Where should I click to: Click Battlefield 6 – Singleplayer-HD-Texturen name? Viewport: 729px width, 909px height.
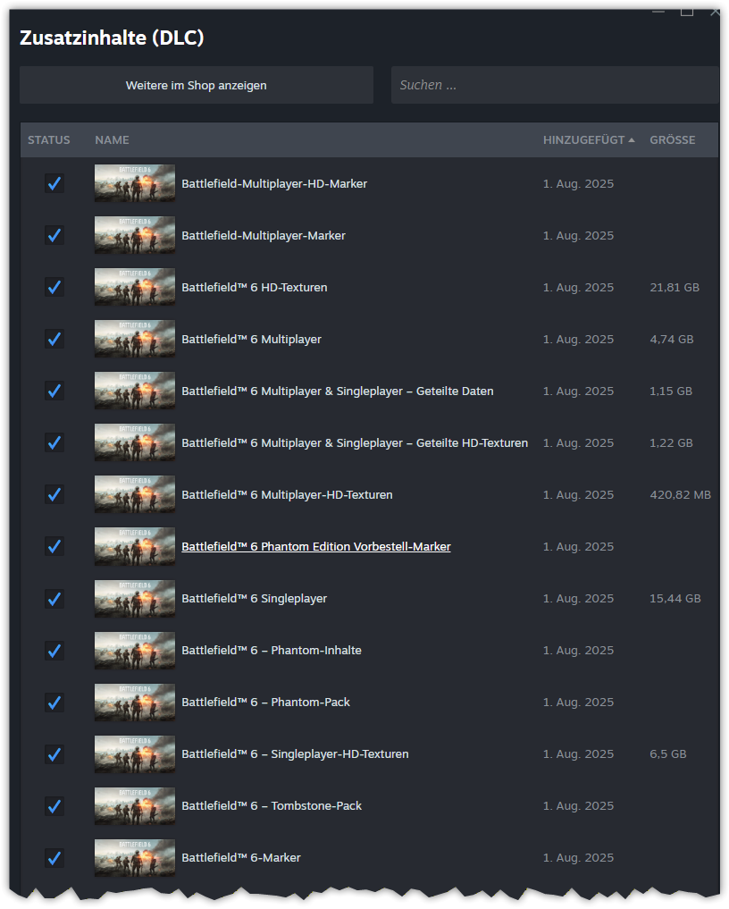coord(295,754)
